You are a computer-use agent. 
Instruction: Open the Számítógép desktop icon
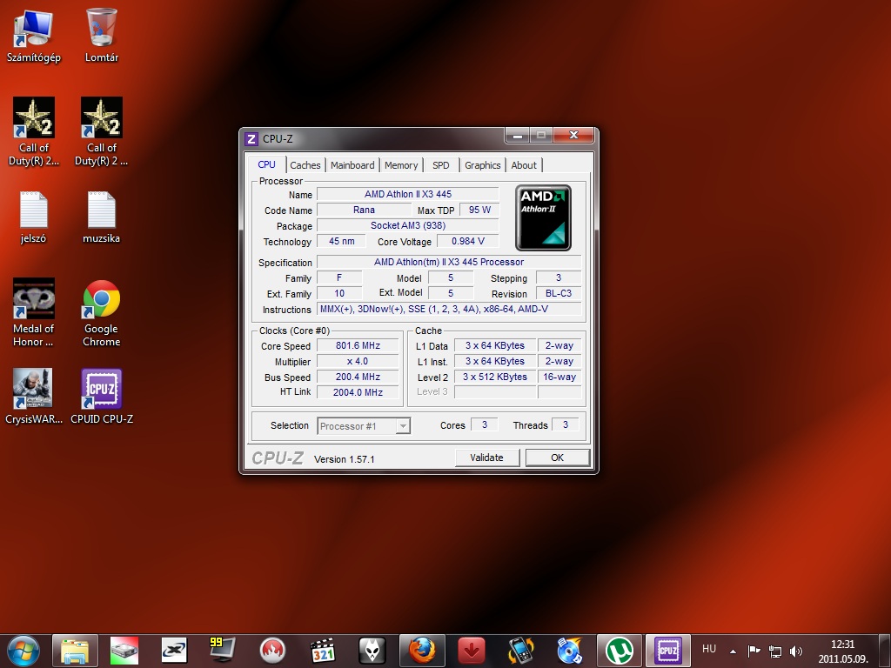click(x=34, y=35)
